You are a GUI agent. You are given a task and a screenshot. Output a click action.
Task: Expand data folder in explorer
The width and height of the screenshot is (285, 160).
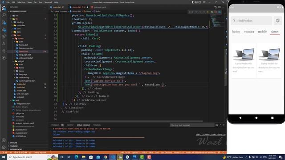pos(19,32)
